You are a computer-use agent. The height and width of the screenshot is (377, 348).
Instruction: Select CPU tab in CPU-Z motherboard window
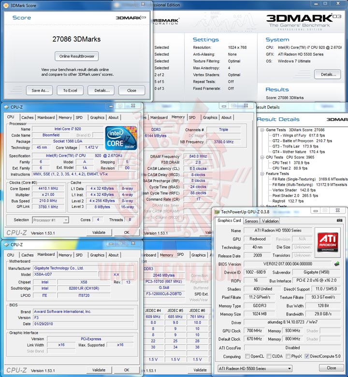pos(11,255)
